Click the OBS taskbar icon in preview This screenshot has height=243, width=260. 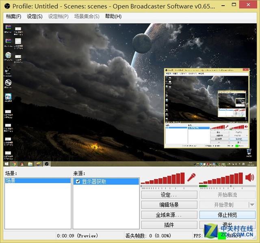47,164
